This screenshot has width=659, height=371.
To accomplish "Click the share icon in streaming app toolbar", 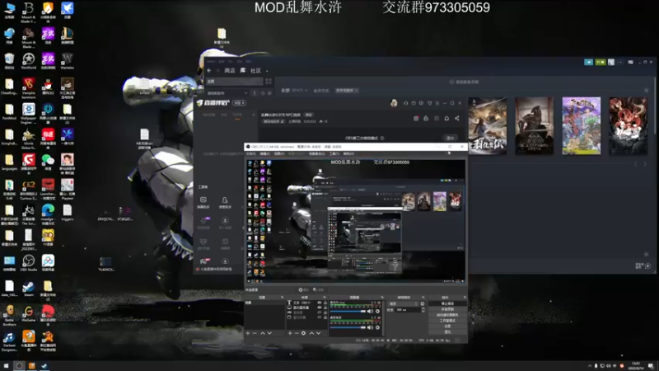I will click(x=457, y=118).
